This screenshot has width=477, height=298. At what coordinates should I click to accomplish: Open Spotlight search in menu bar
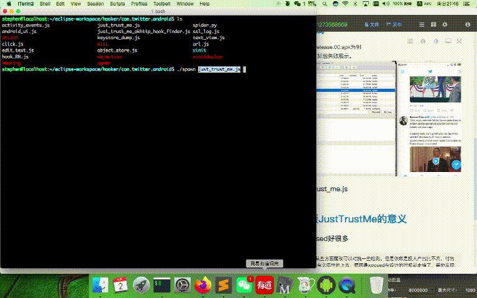pyautogui.click(x=325, y=4)
